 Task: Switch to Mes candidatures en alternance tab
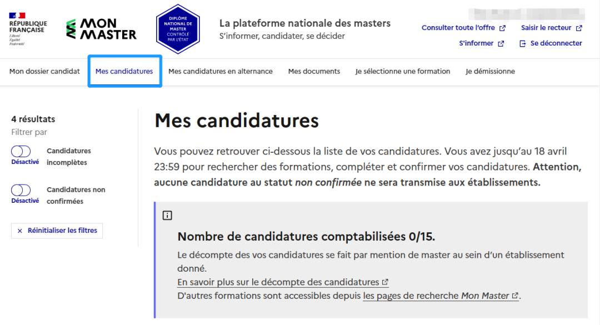tap(221, 71)
